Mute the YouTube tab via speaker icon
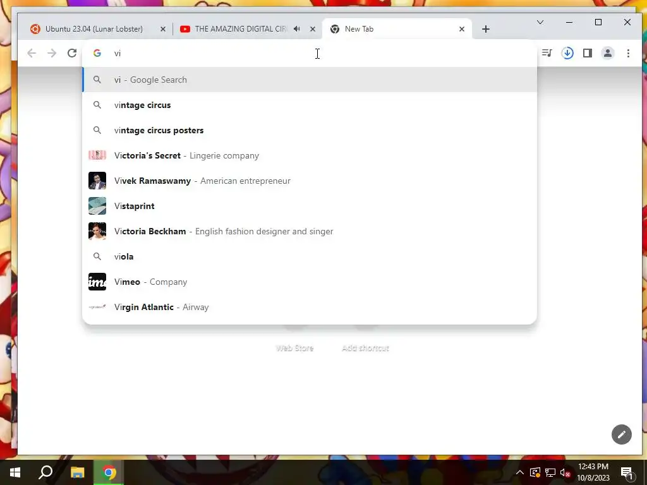 tap(297, 29)
